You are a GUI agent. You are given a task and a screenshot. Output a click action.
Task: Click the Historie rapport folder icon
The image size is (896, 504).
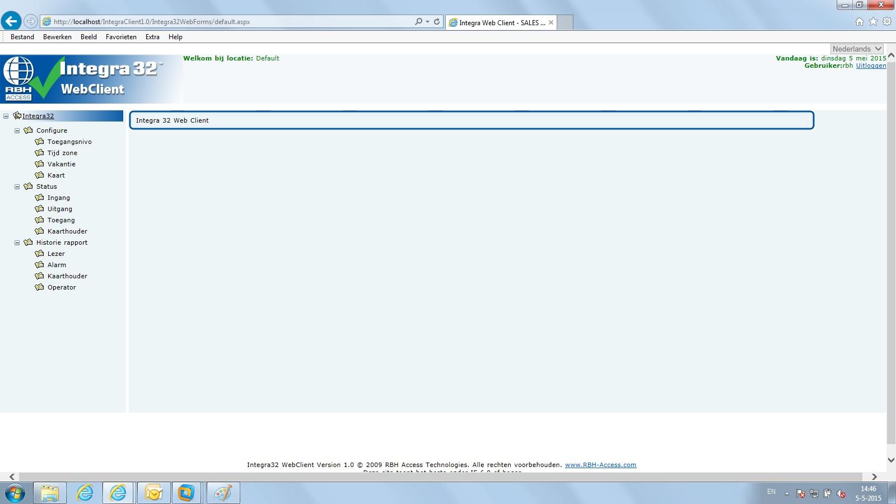(x=28, y=242)
